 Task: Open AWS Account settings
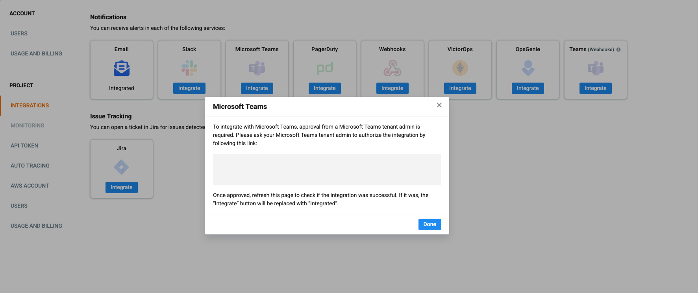pos(30,186)
